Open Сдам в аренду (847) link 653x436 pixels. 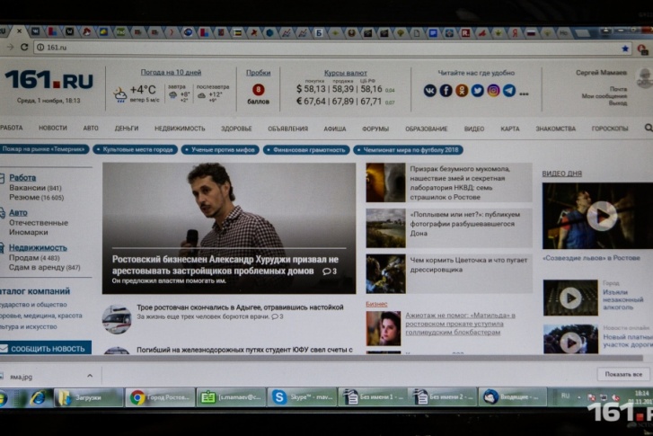(x=45, y=267)
